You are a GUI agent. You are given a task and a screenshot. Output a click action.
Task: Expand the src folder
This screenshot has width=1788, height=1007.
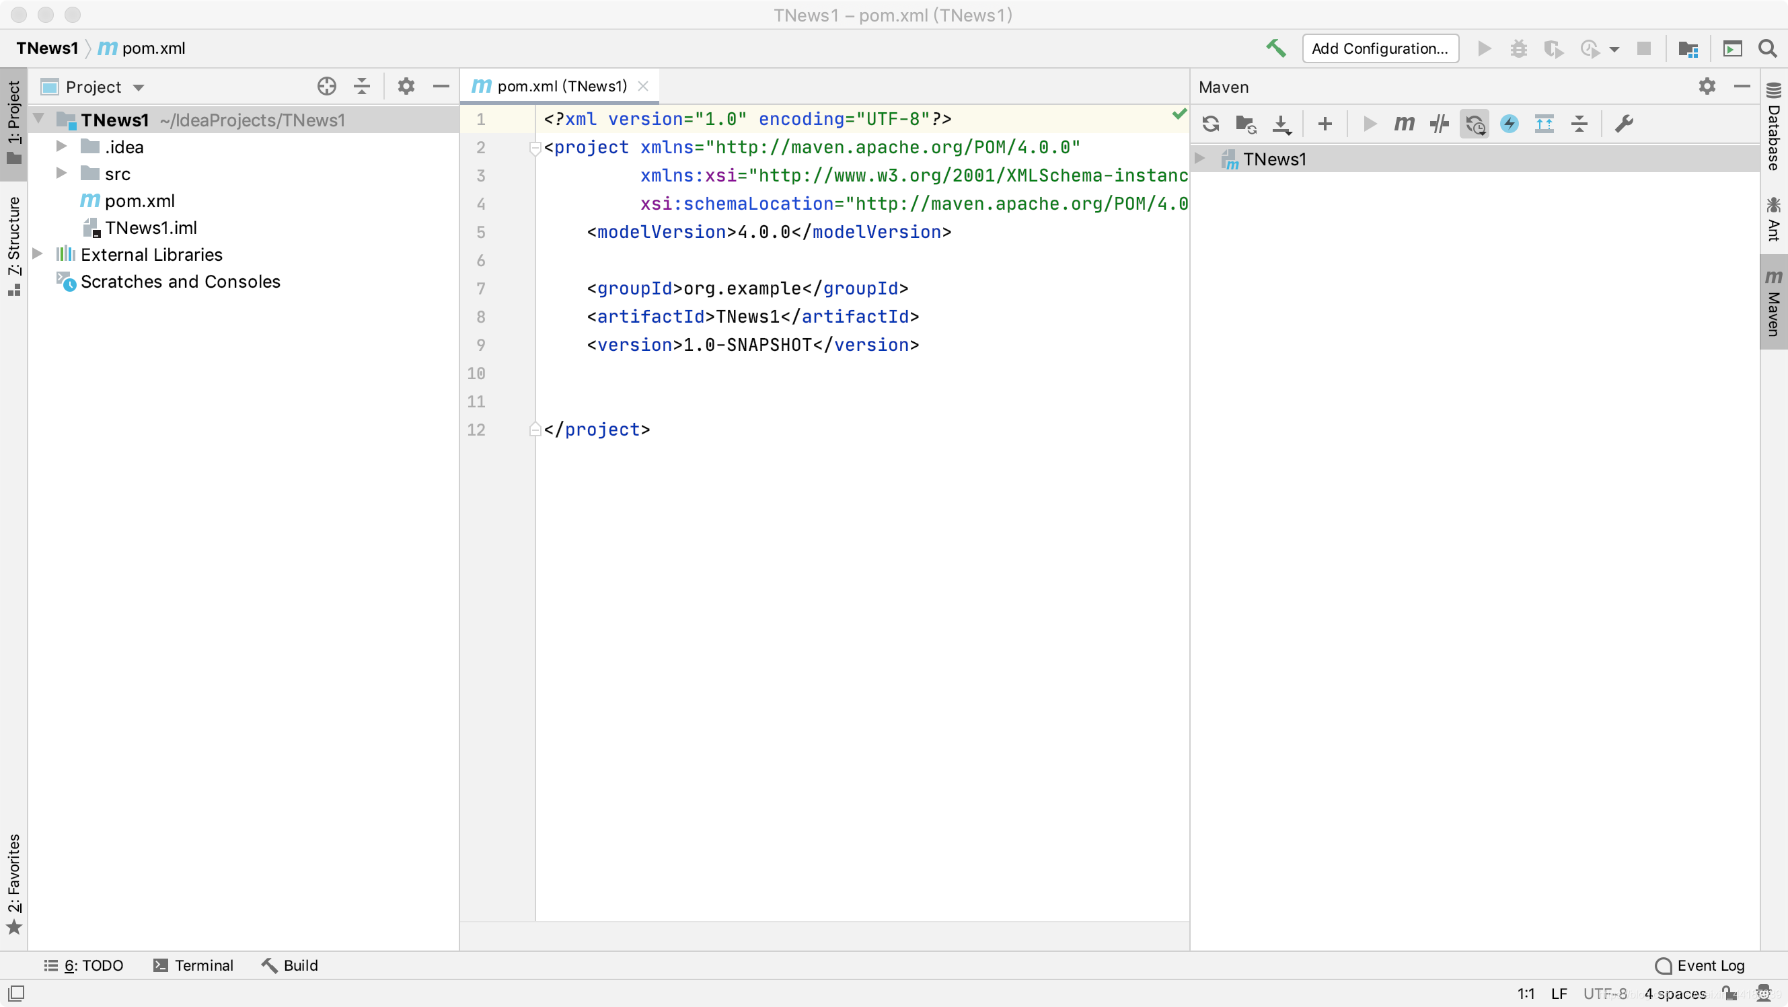coord(61,173)
